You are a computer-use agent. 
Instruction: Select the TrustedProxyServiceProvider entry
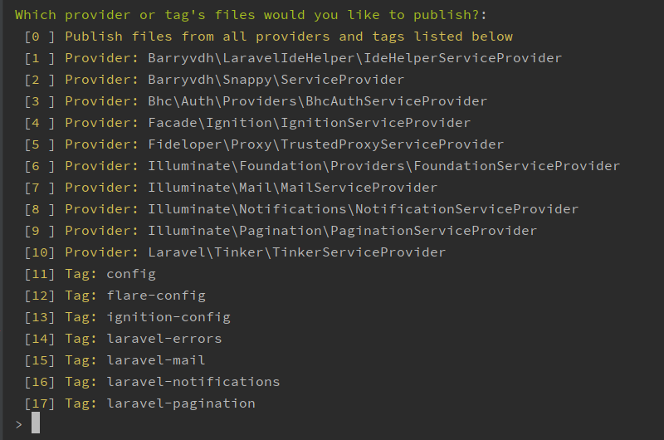pos(284,144)
